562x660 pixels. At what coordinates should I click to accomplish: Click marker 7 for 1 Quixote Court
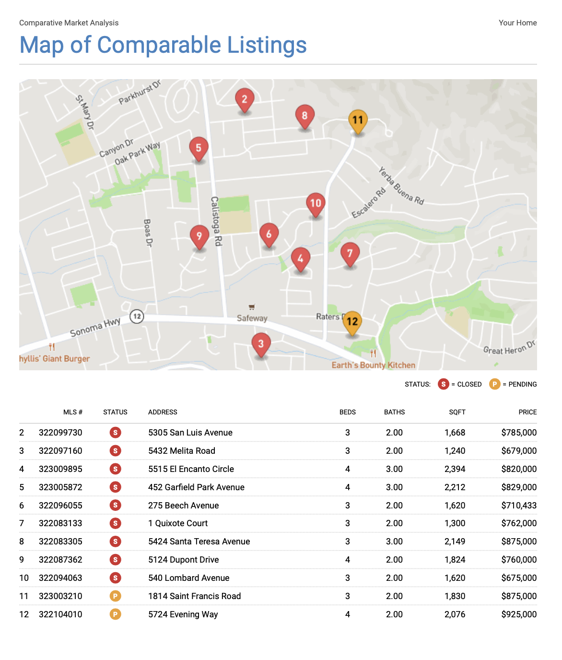(x=350, y=252)
